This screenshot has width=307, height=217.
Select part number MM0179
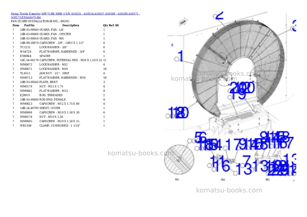[26, 87]
